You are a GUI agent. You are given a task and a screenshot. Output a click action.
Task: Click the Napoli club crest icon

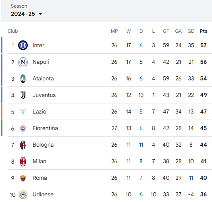[23, 62]
